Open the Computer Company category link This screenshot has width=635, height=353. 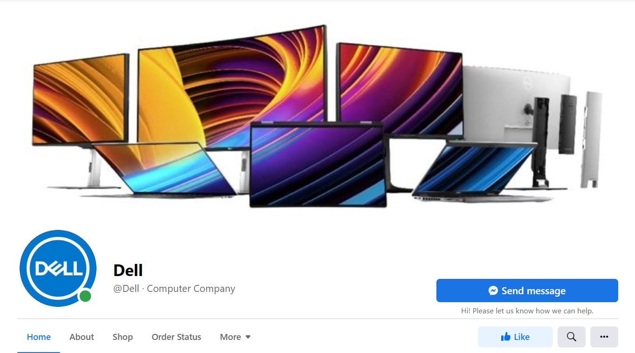[x=191, y=289]
